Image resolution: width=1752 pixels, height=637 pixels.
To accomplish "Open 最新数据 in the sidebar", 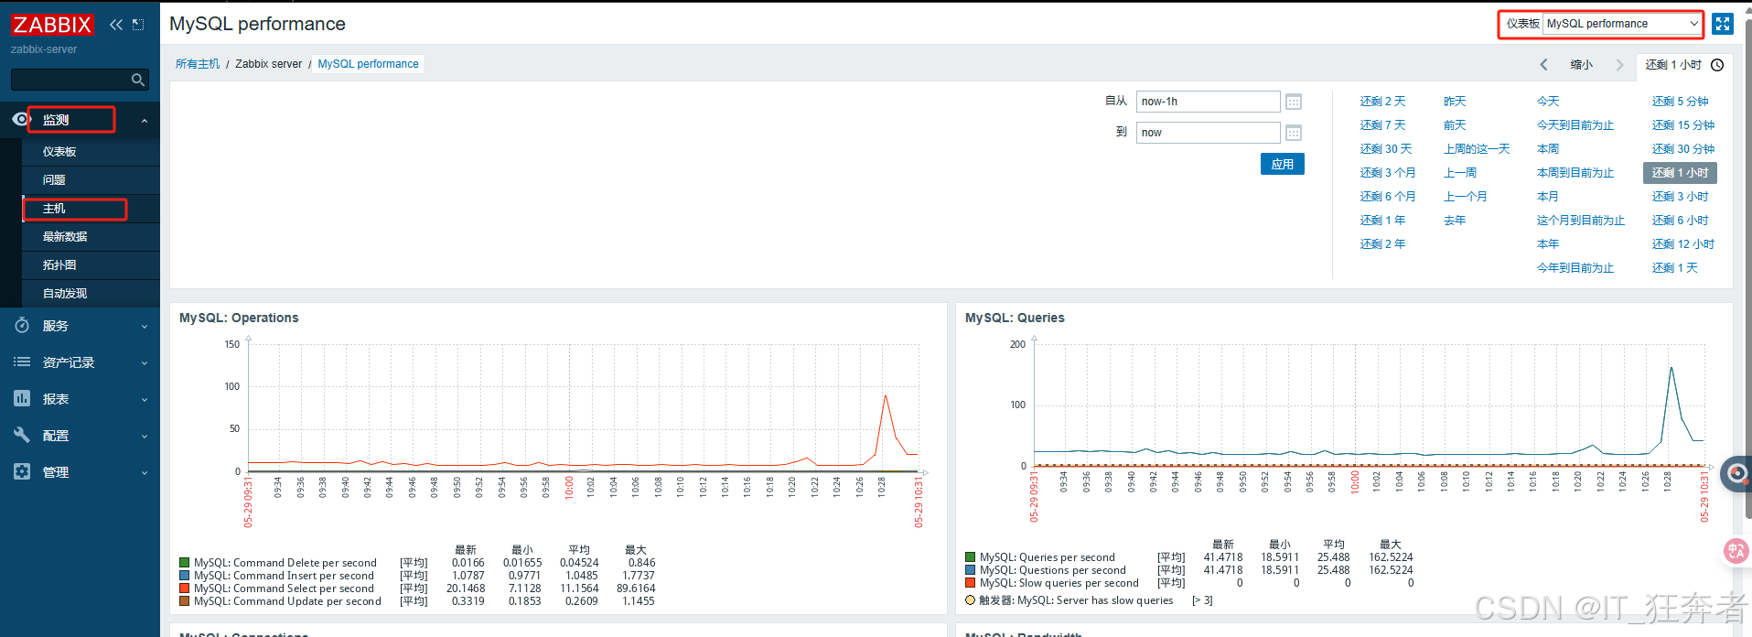I will point(65,237).
